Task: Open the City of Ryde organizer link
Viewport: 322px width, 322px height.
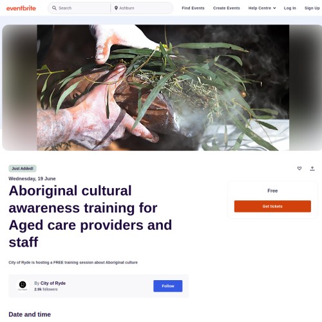Action: click(53, 283)
